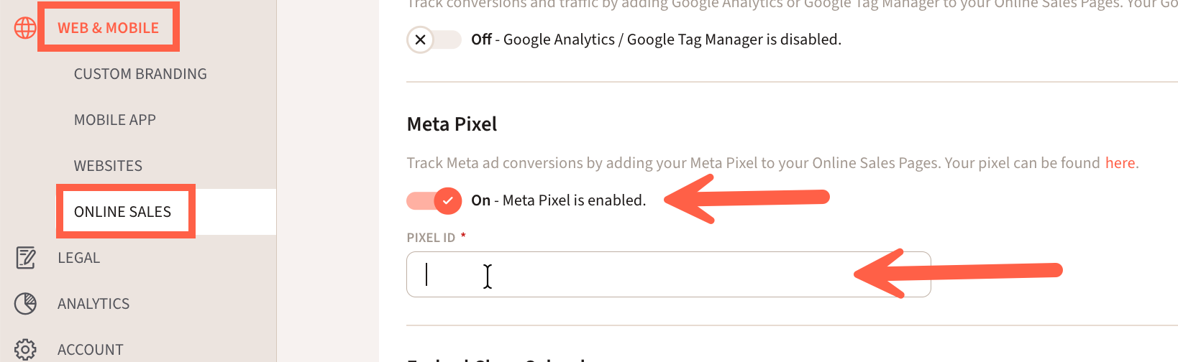The image size is (1178, 362).
Task: Go to the Mobile App settings page
Action: tap(115, 120)
